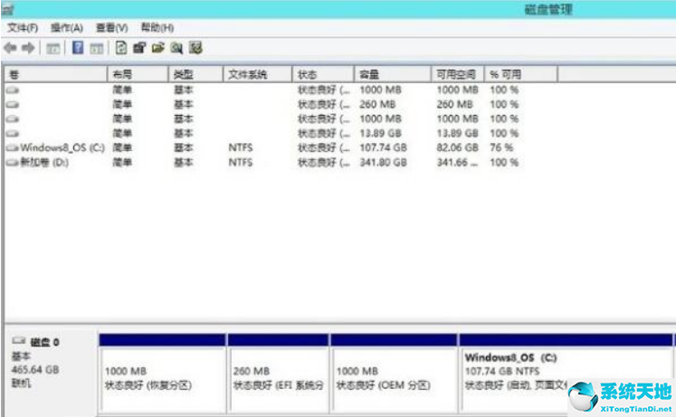Image resolution: width=676 pixels, height=417 pixels.
Task: Click the checkmark settings toolbar icon
Action: (x=195, y=47)
